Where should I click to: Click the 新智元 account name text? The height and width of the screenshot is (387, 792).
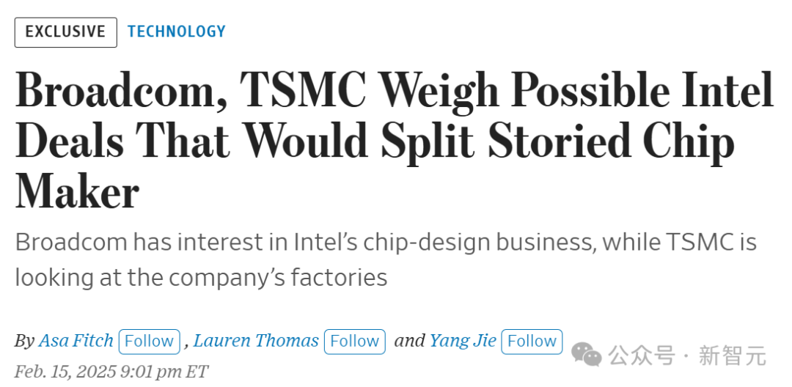pyautogui.click(x=733, y=355)
